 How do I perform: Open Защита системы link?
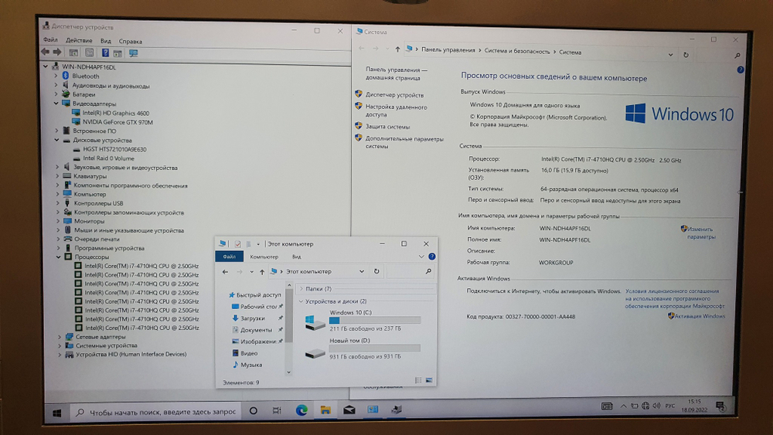tap(387, 127)
